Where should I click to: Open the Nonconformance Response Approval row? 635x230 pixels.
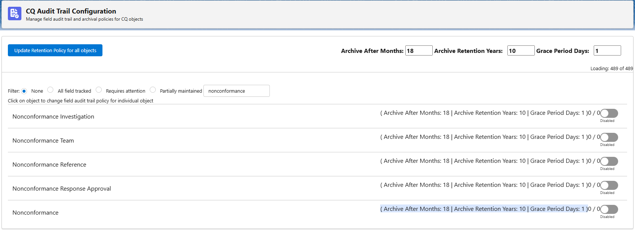coord(62,189)
